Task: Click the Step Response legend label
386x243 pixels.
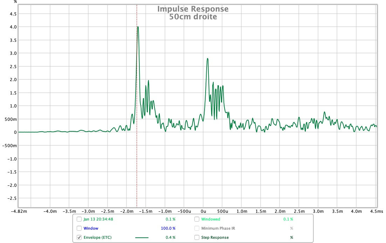Action: tap(215, 237)
